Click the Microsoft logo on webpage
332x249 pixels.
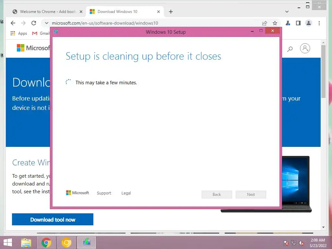click(x=33, y=48)
